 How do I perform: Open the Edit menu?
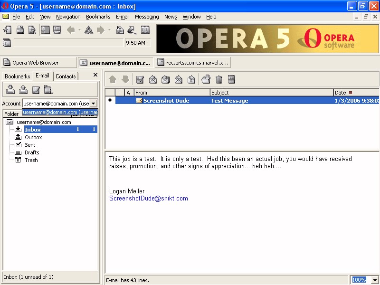click(30, 17)
